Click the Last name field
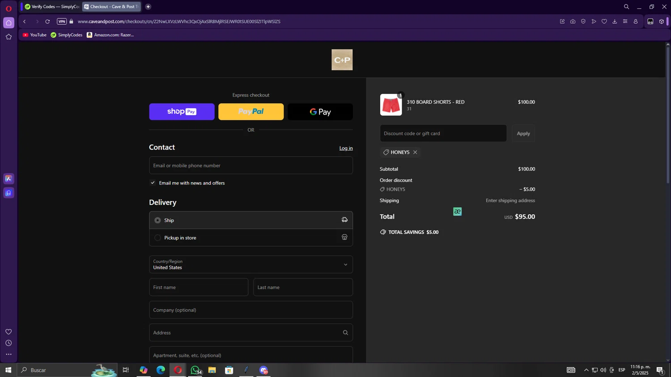671x377 pixels. [x=303, y=287]
